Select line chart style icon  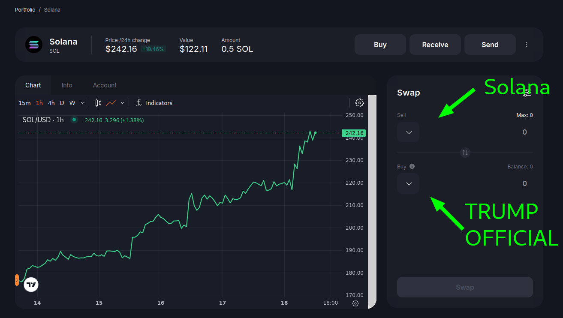click(x=111, y=103)
